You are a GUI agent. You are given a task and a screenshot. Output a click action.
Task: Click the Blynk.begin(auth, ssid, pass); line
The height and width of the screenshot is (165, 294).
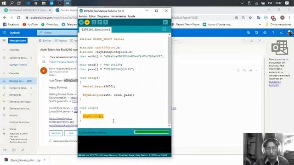pos(108,95)
